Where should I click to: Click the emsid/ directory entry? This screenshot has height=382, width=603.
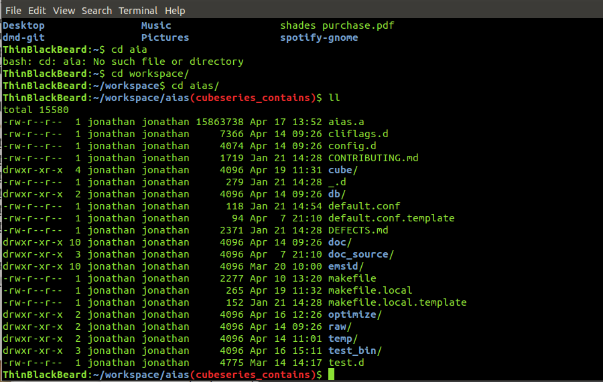346,266
